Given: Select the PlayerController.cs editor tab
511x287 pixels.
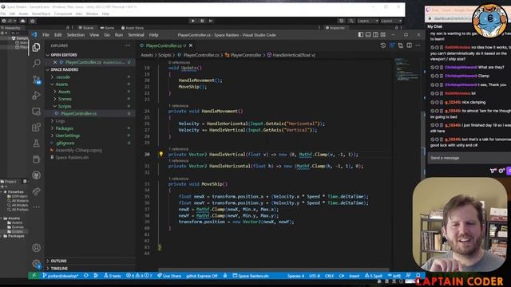Looking at the screenshot, I should tap(166, 45).
